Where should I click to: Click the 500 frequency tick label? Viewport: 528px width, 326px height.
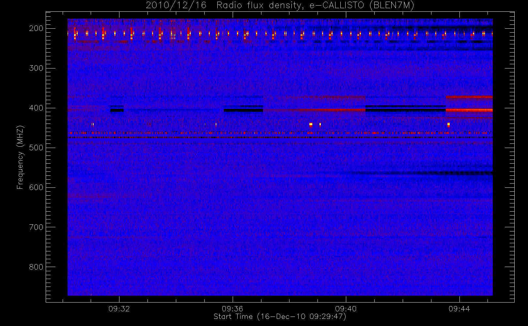36,148
